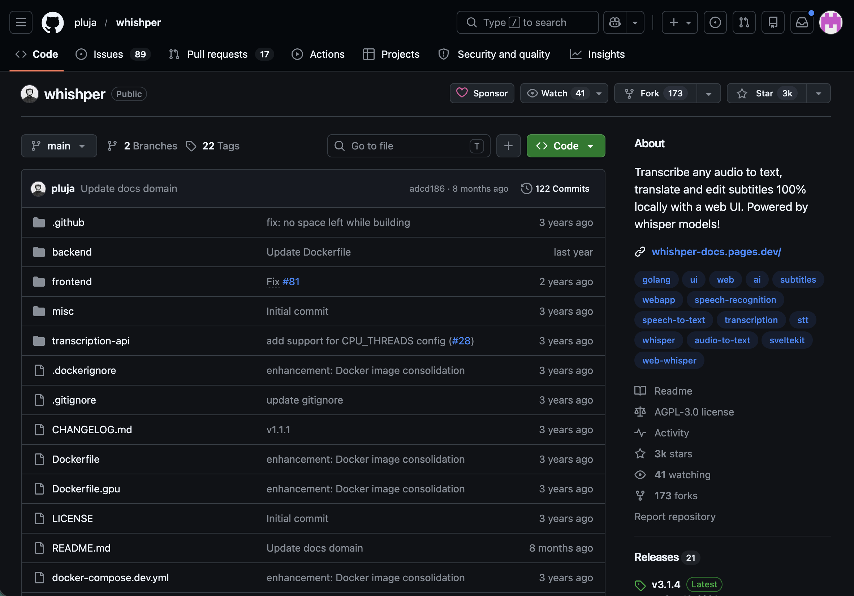This screenshot has height=596, width=854.
Task: Click the GitHub logo home icon
Action: [x=52, y=22]
